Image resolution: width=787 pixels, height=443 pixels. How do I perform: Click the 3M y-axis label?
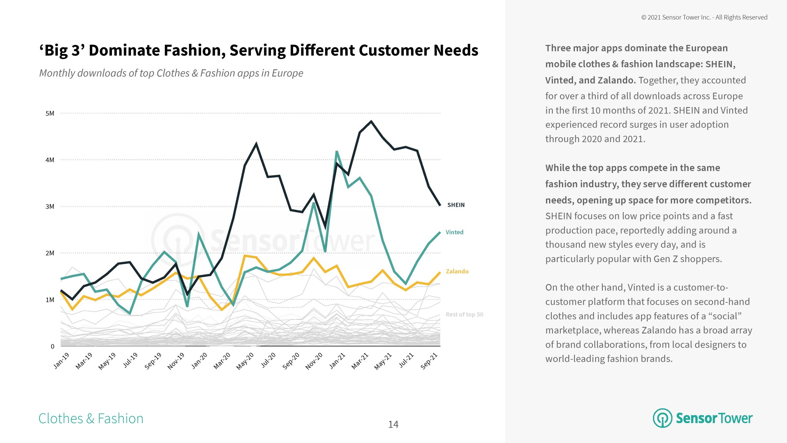coord(50,207)
